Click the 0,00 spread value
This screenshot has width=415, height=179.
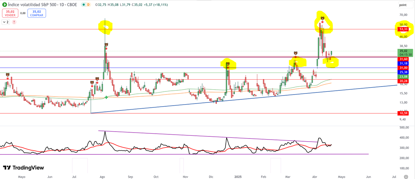tap(23, 13)
